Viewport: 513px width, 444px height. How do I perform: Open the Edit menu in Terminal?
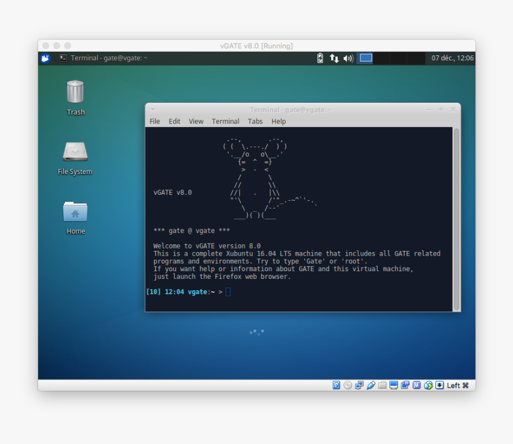click(174, 122)
